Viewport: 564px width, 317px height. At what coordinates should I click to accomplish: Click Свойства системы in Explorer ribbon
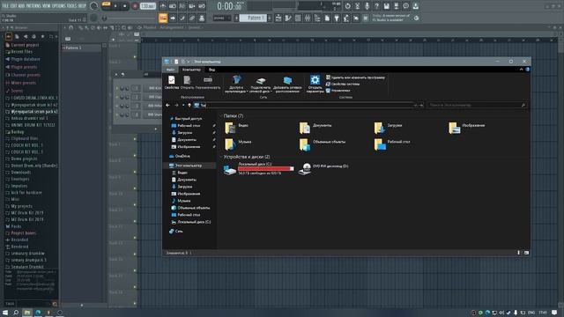pos(343,84)
